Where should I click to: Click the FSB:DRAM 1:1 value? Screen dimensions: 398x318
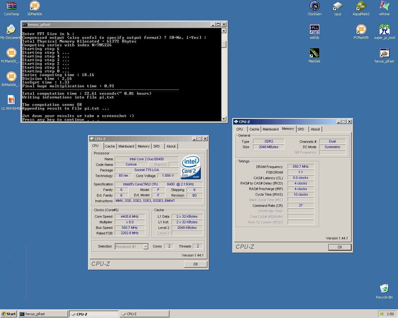point(301,172)
